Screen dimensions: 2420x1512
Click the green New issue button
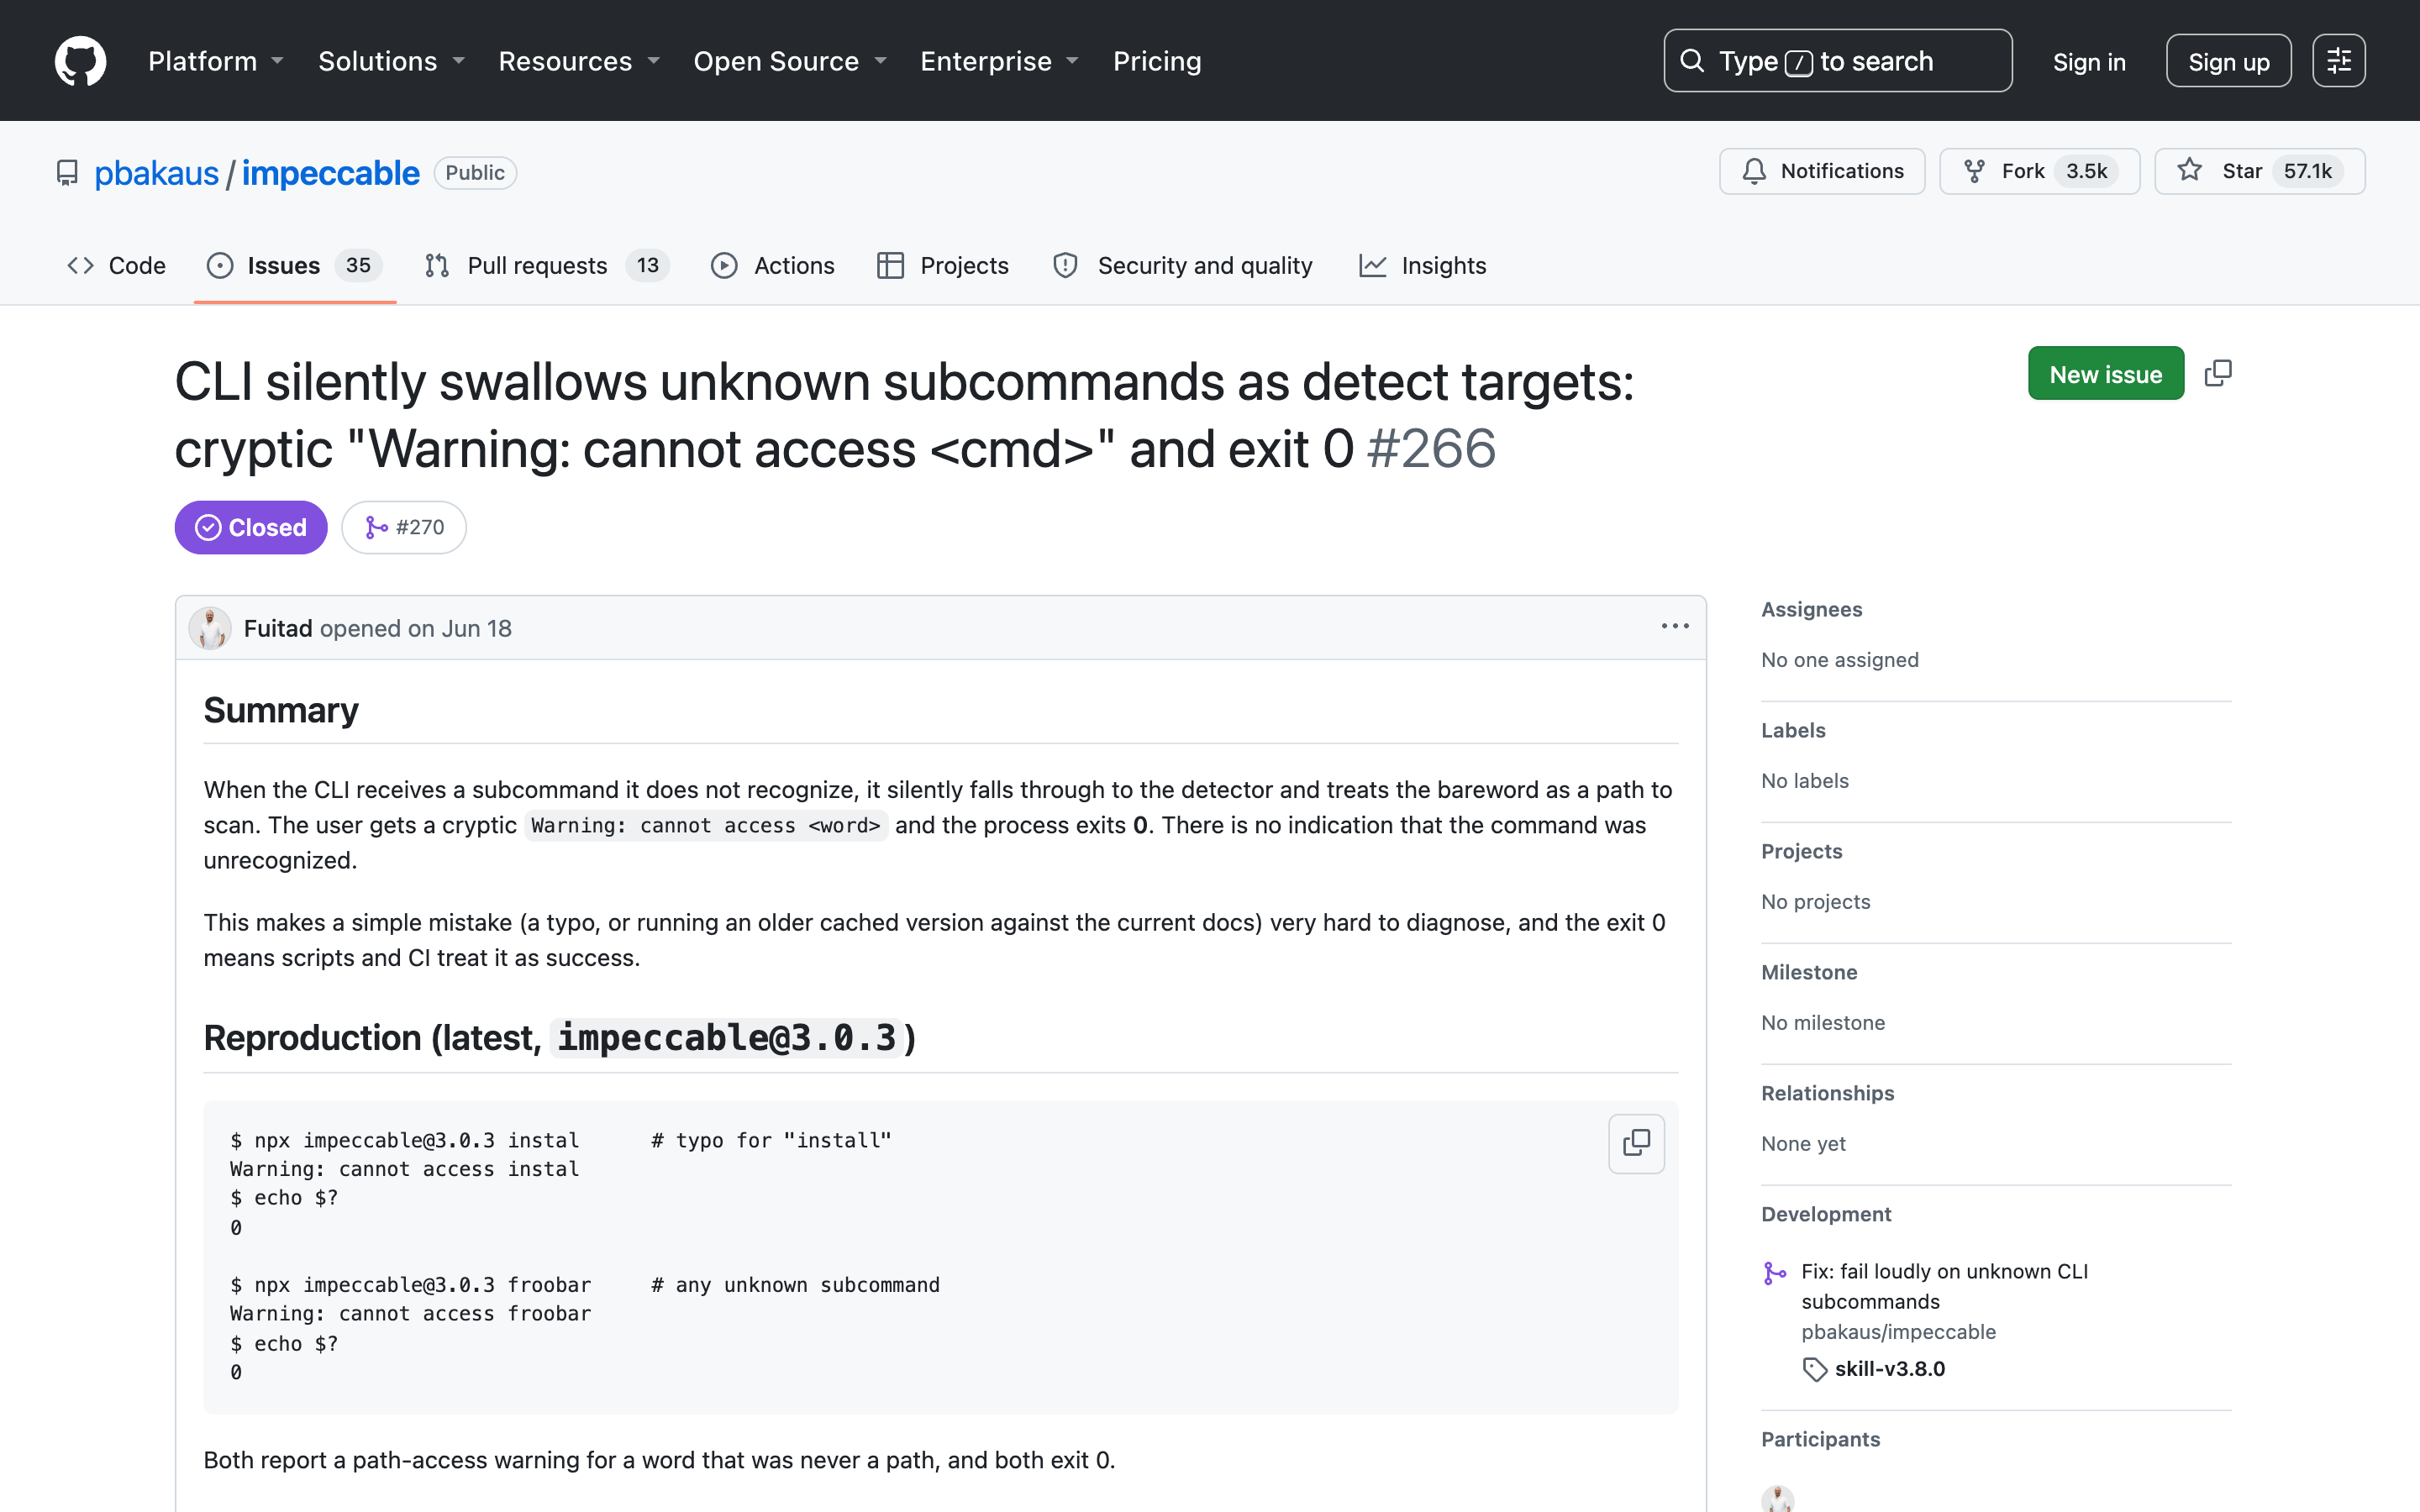(x=2105, y=373)
